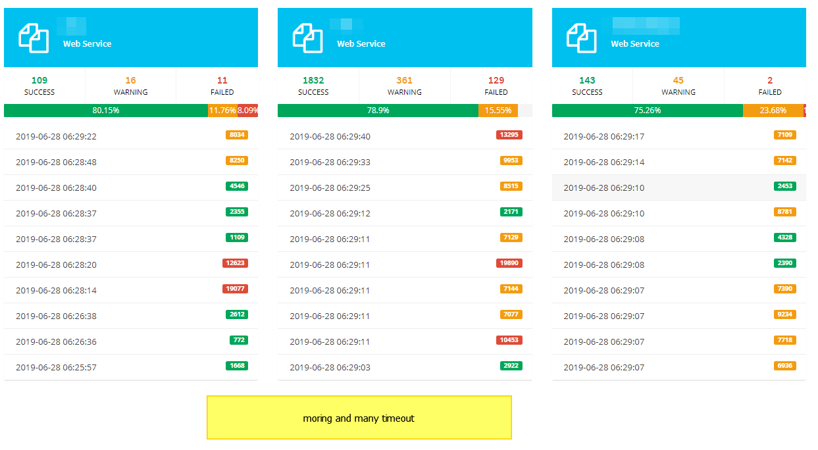Click the document icon on the middle Web Service panel
Screen dimensions: 818x450
point(308,37)
